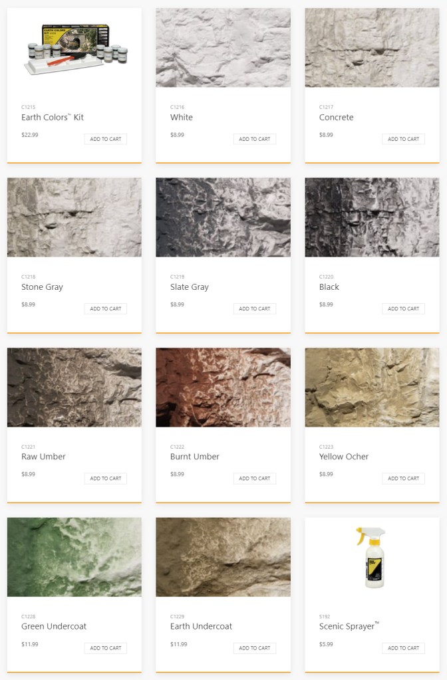This screenshot has width=447, height=680.
Task: Open the Stone Gray product title link
Action: coord(42,287)
